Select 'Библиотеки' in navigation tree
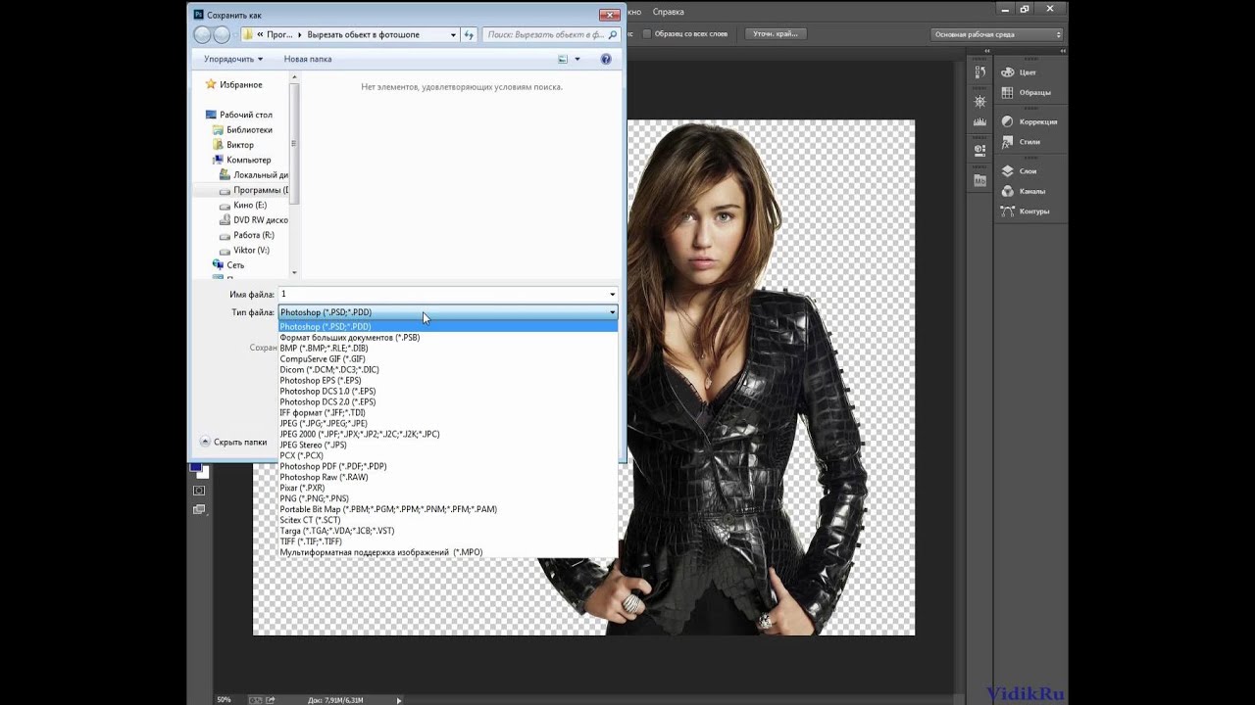 (x=249, y=129)
